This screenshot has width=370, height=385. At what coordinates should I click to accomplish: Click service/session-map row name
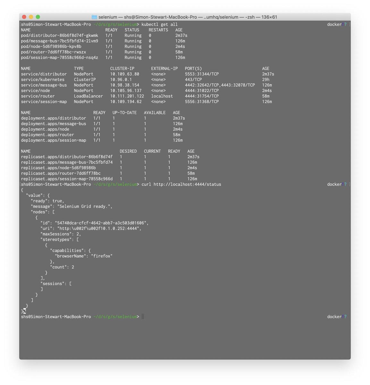tap(44, 102)
